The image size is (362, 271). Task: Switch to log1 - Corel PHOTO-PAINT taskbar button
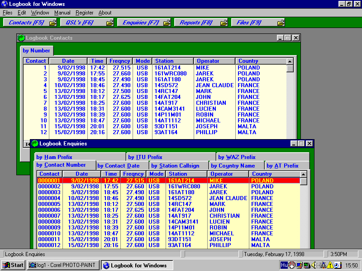point(63,265)
